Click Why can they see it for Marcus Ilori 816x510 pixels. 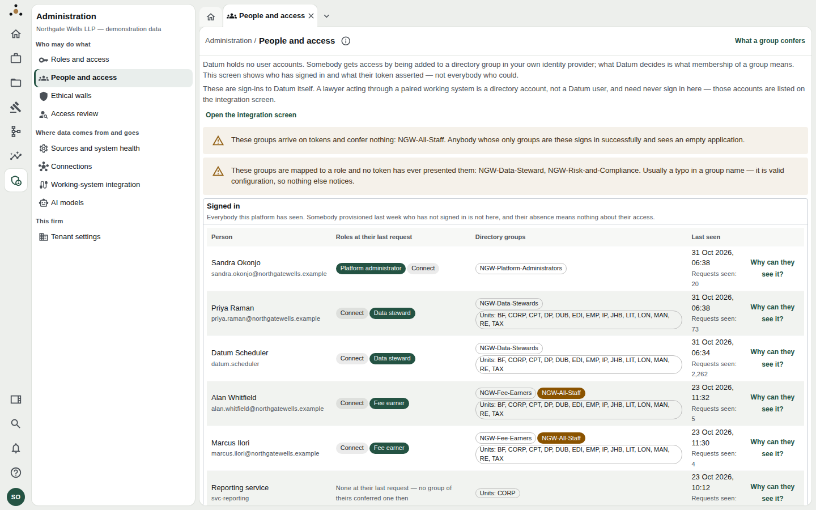[x=772, y=448]
